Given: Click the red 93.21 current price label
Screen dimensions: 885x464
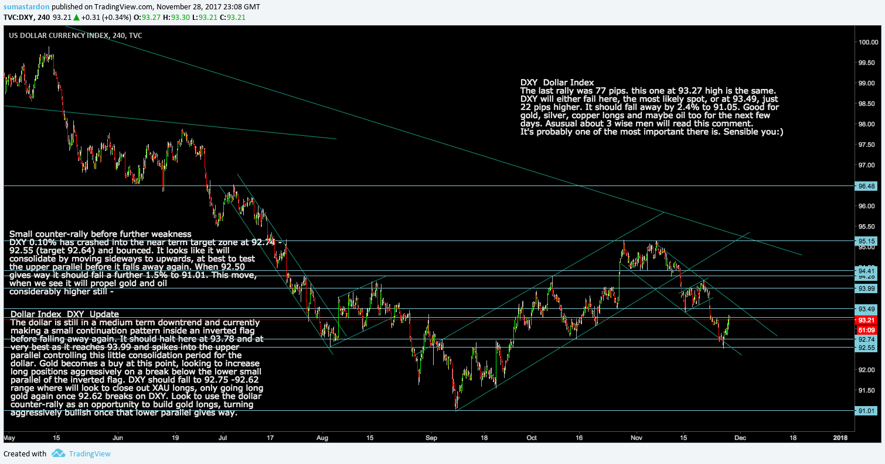Looking at the screenshot, I should point(867,321).
